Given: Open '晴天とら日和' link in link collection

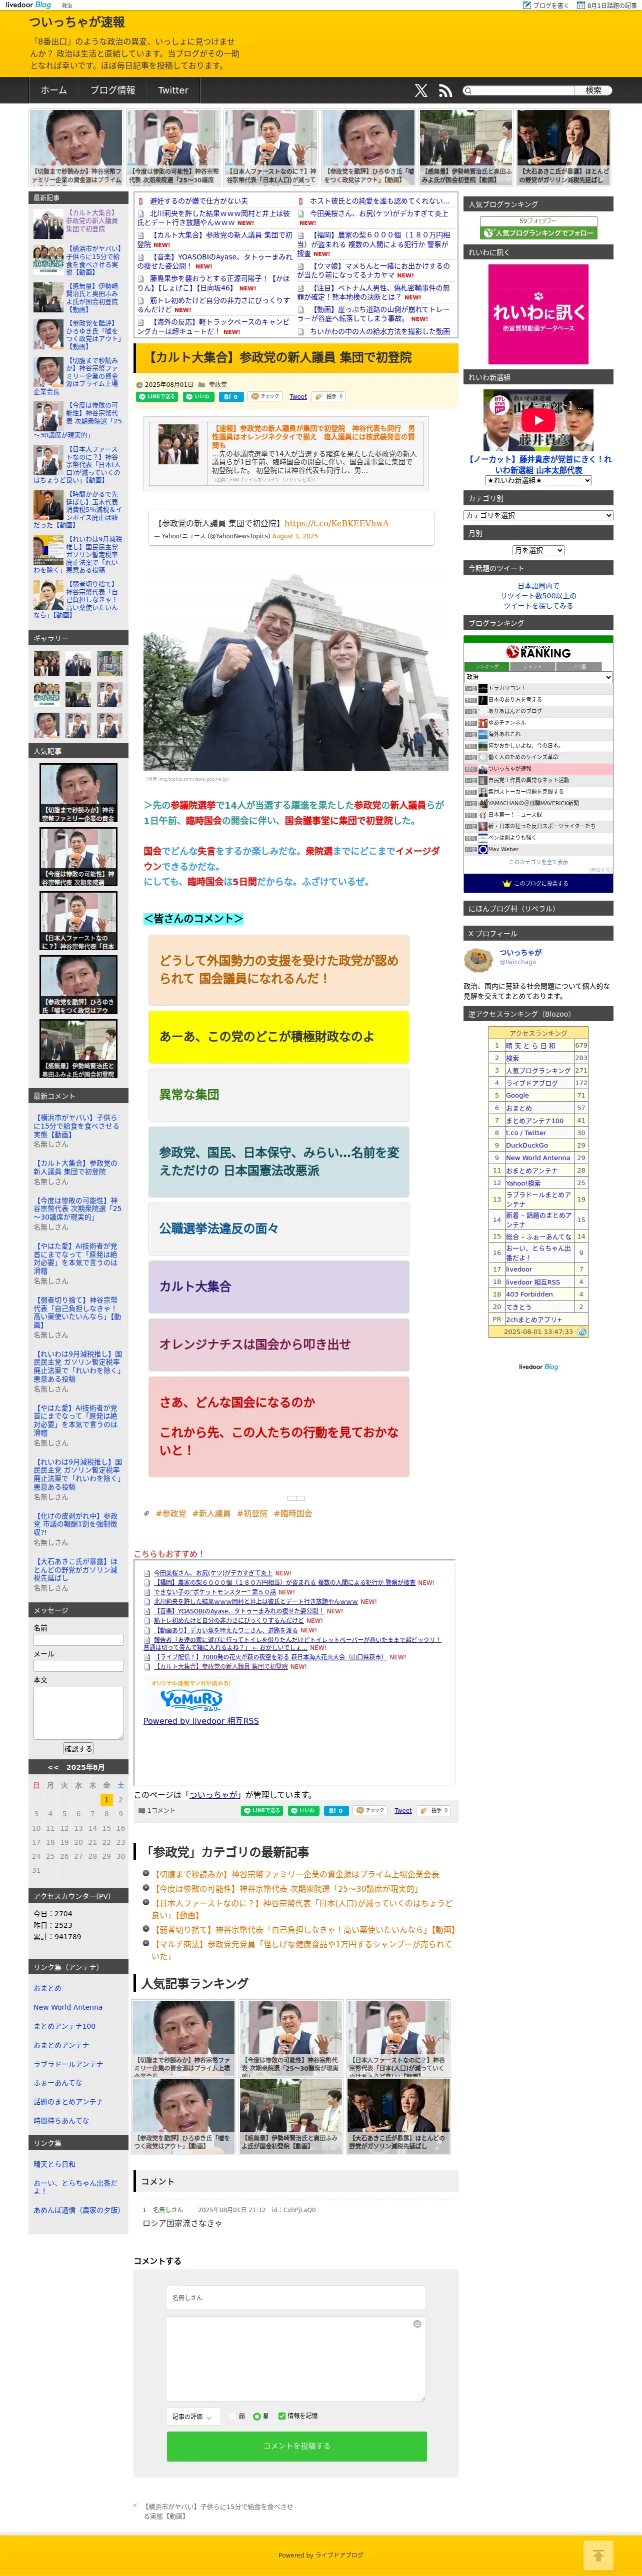Looking at the screenshot, I should point(54,2164).
